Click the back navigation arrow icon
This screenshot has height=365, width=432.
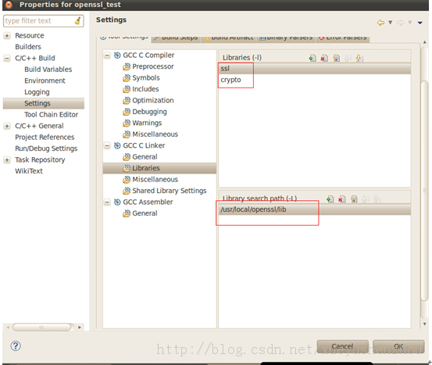pos(380,23)
